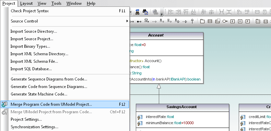271x131 pixels.
Task: Select the dashed triangle-arrow relationship tool
Action: coord(185,21)
